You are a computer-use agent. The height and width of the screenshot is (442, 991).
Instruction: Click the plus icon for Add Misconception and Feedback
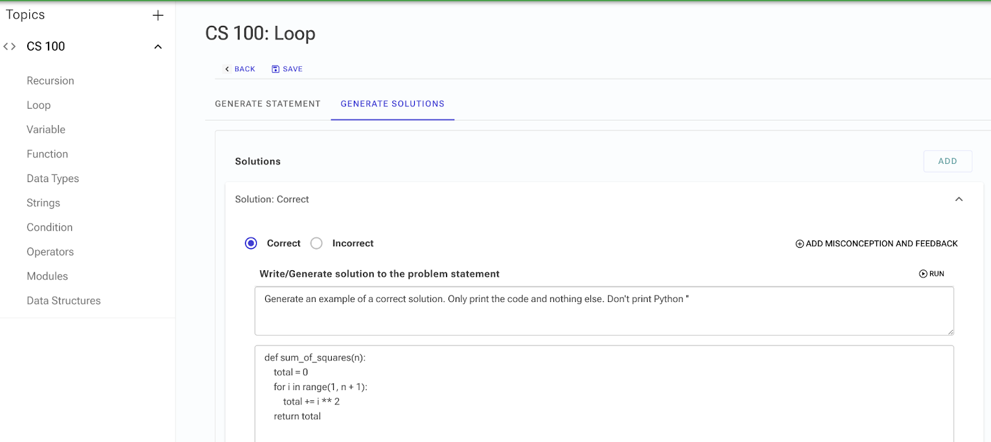[799, 244]
